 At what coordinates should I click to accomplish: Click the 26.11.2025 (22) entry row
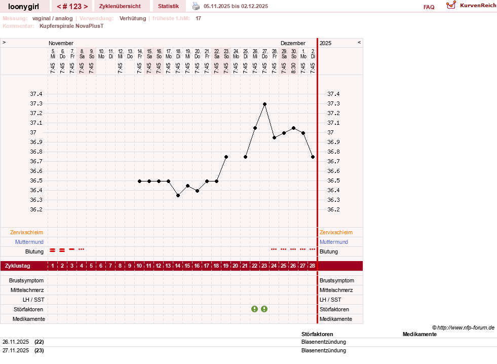click(x=248, y=342)
